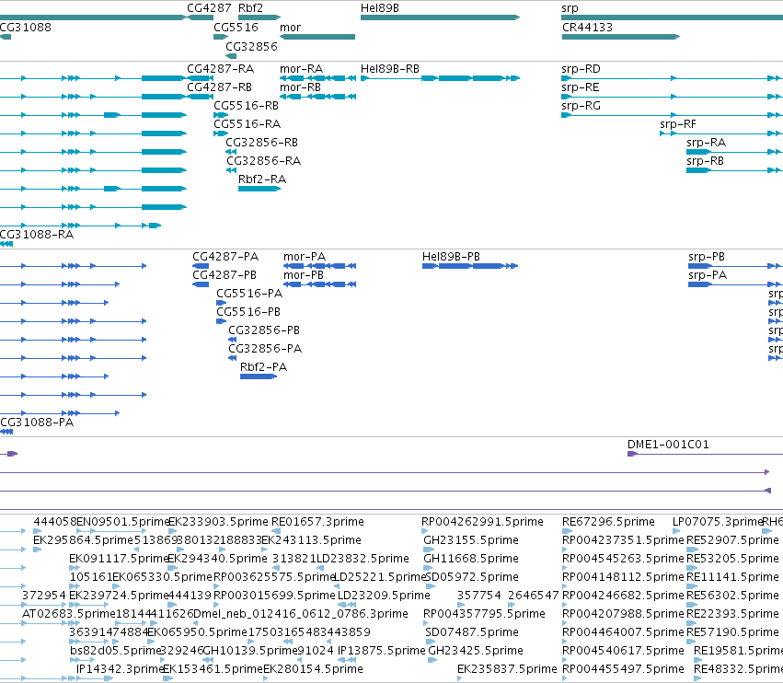Open EST label RP004262991.5prime

pyautogui.click(x=482, y=522)
